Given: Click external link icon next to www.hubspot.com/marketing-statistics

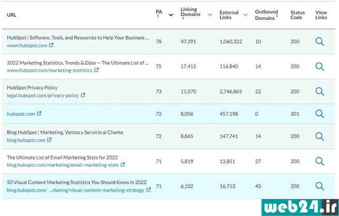Looking at the screenshot, I should 96,70.
